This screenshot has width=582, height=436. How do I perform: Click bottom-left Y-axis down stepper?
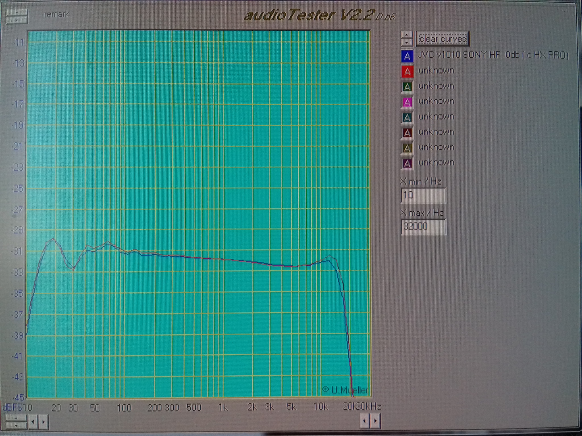(16, 425)
